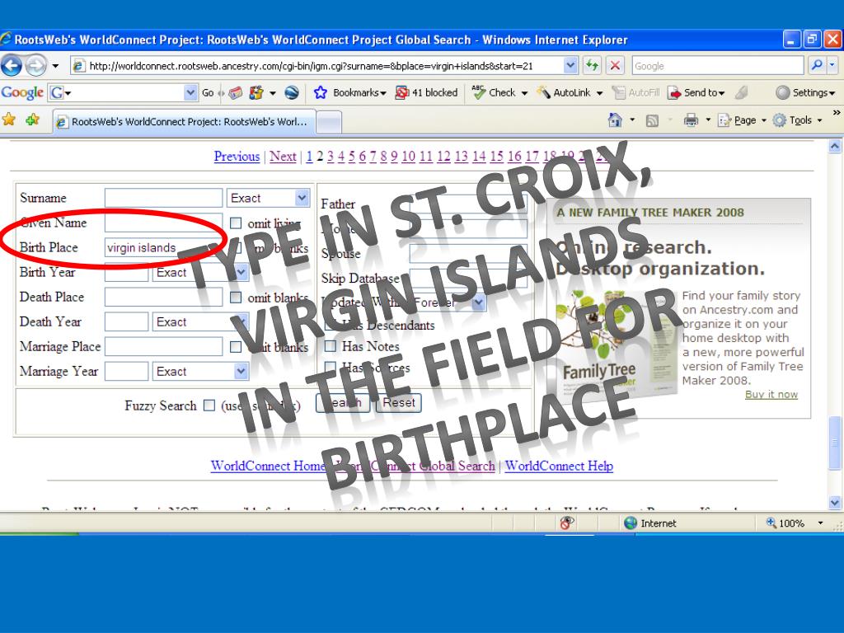Click the zoom magnifier icon at 100%

coord(771,523)
